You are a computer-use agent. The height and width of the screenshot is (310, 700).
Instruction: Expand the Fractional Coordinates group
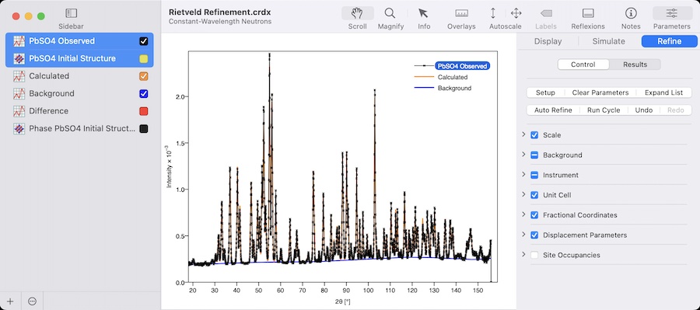pyautogui.click(x=523, y=214)
